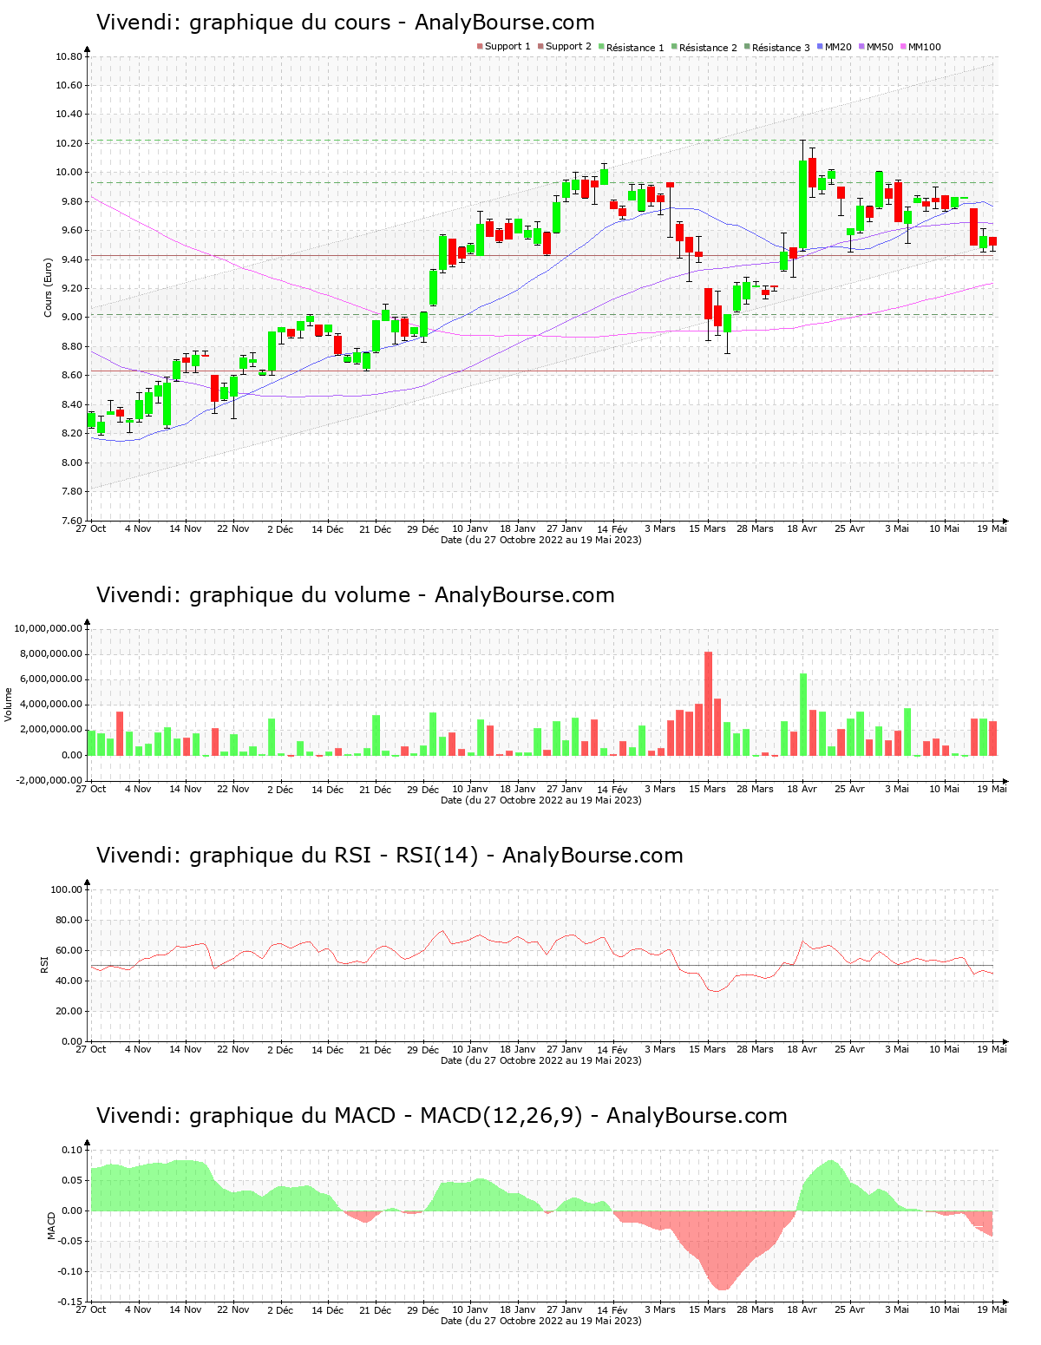1041x1345 pixels.
Task: Click the date range caption below MACD chart
Action: point(541,1321)
